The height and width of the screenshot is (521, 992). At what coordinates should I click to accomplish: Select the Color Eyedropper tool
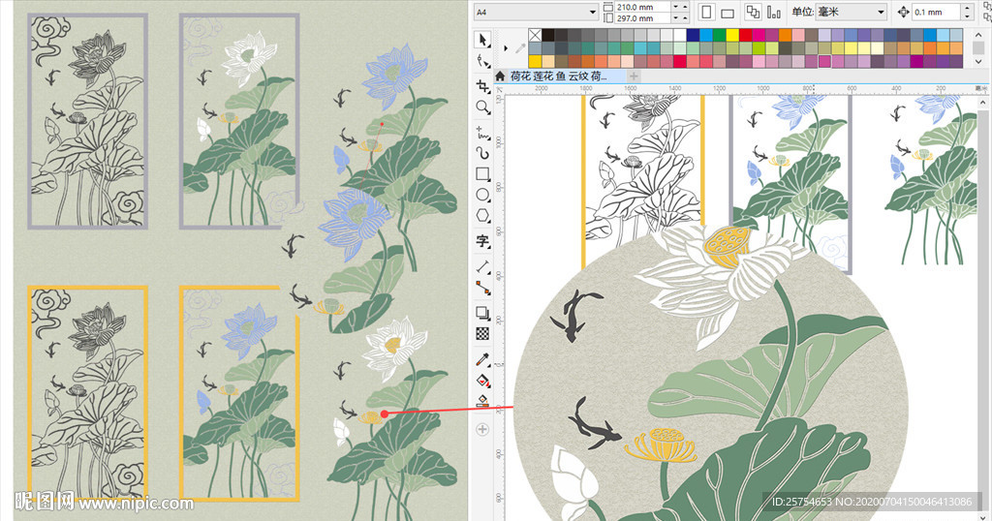[482, 359]
